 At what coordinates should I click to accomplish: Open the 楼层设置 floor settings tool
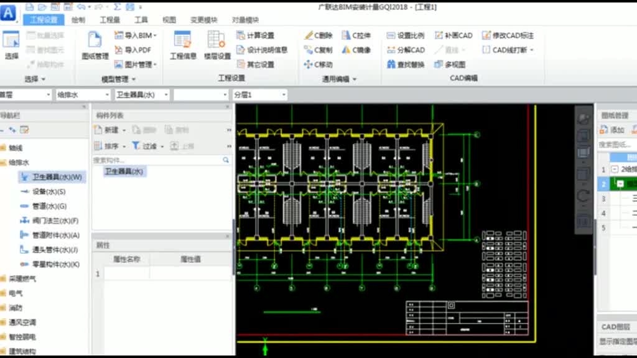click(x=215, y=48)
